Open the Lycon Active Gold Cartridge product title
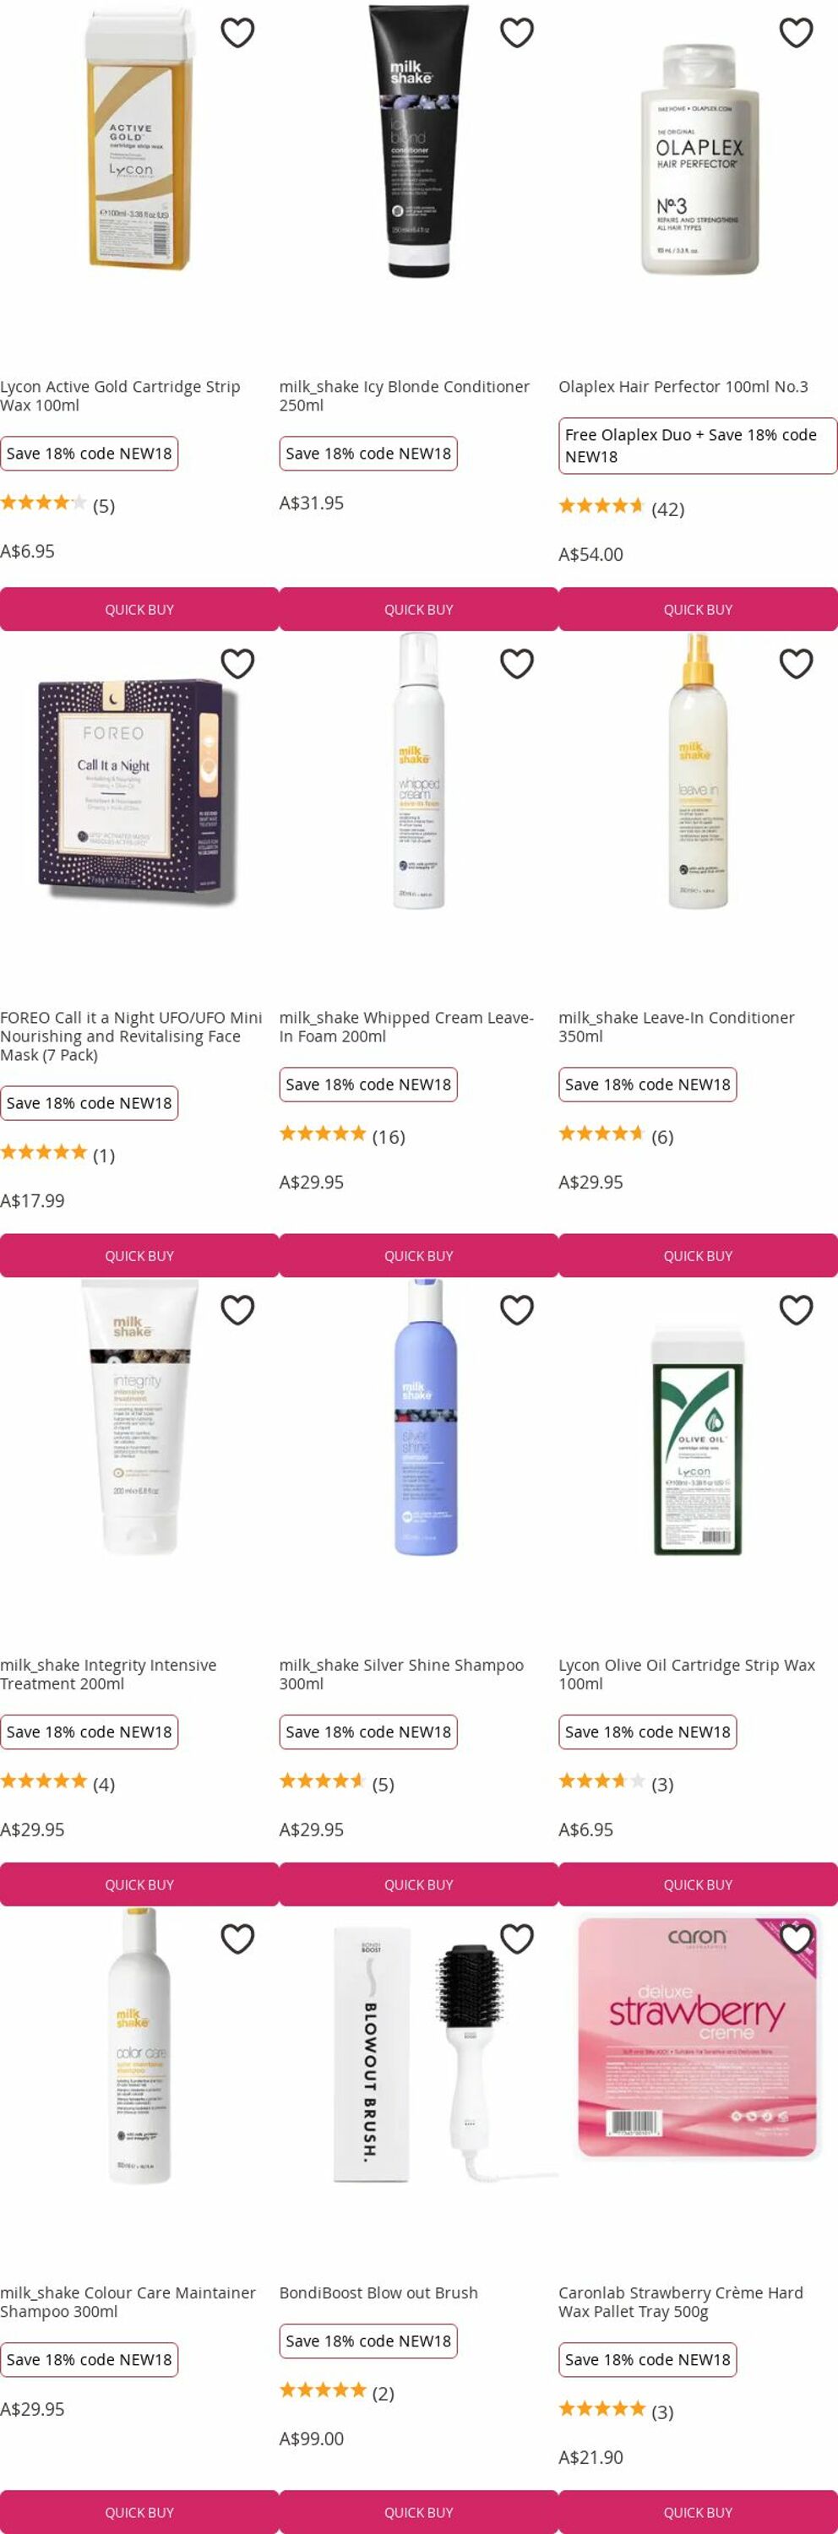Screen dimensions: 838x2534 click(x=120, y=395)
